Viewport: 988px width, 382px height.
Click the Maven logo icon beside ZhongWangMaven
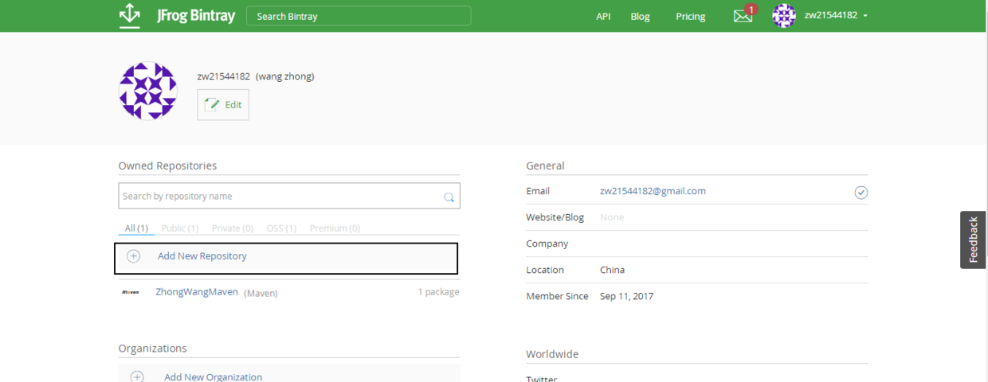(x=131, y=292)
